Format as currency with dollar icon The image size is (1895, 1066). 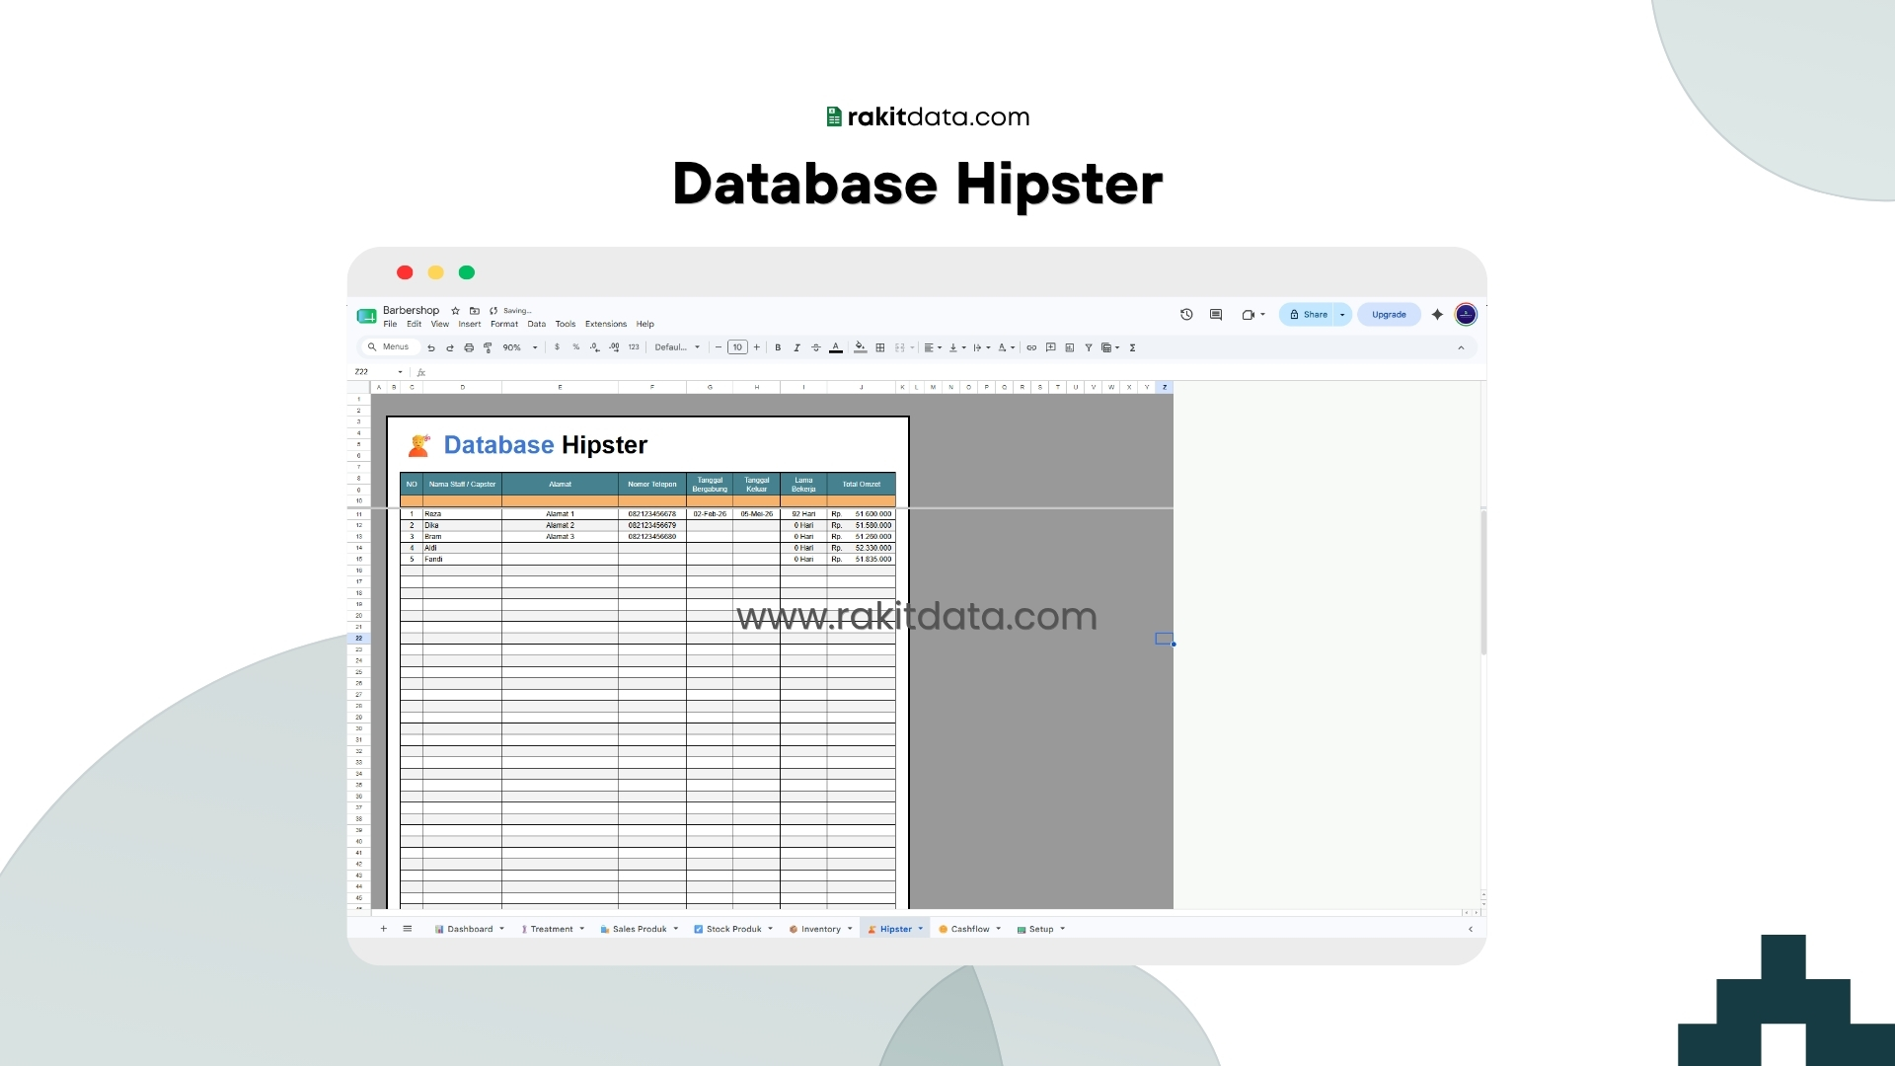click(557, 347)
